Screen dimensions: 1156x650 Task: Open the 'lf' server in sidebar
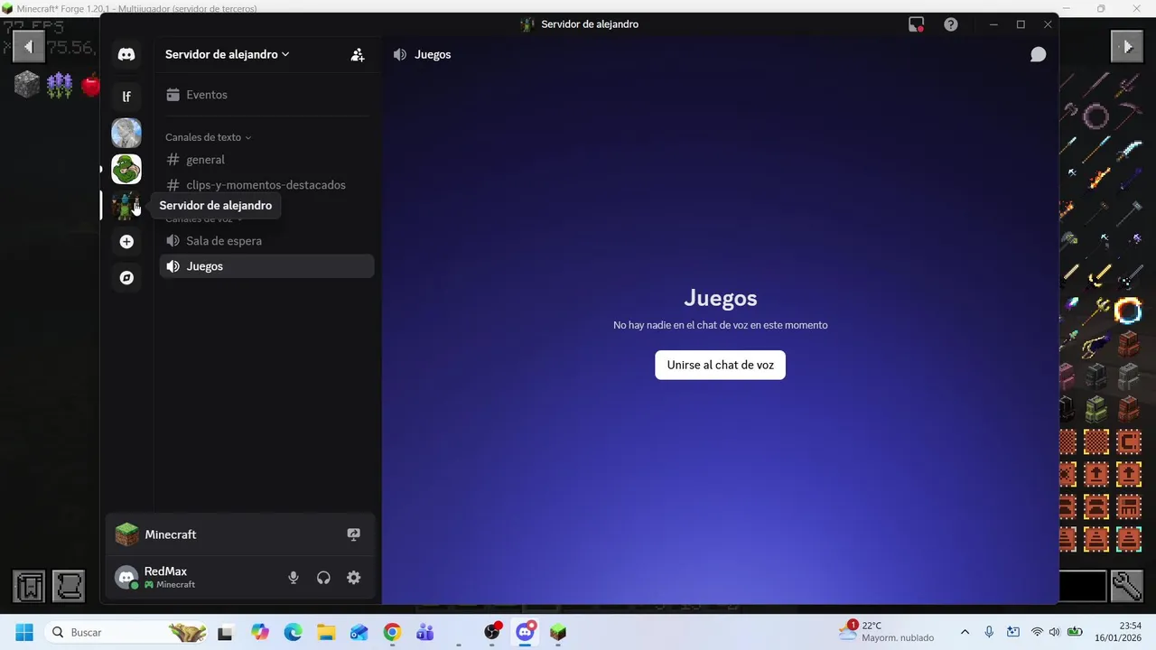tap(126, 97)
